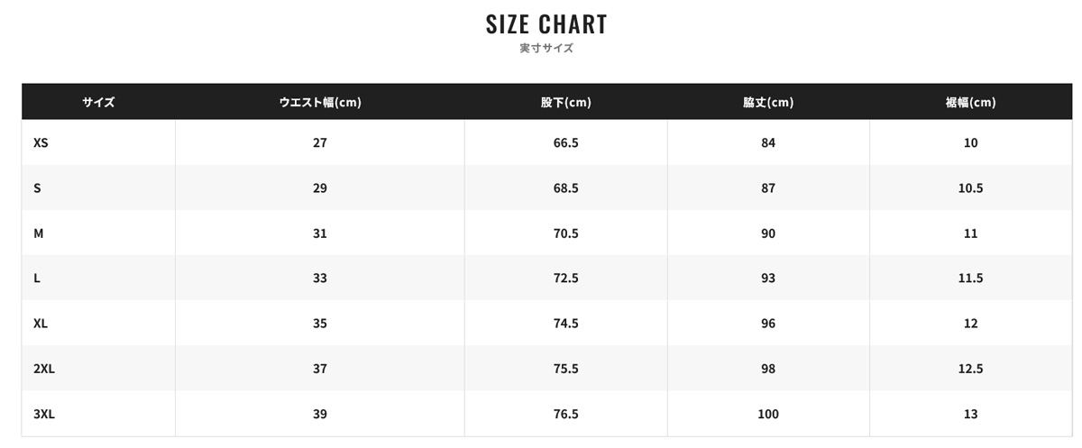Click the 裾幅(cm) column header
This screenshot has height=448, width=1082.
click(970, 102)
